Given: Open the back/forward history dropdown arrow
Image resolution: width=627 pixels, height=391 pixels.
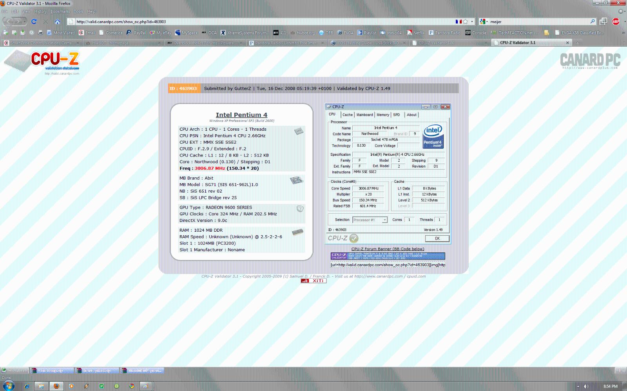Looking at the screenshot, I should tap(25, 22).
